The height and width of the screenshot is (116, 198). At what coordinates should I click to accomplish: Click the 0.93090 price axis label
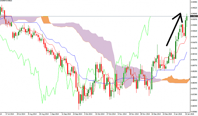pos(194,25)
